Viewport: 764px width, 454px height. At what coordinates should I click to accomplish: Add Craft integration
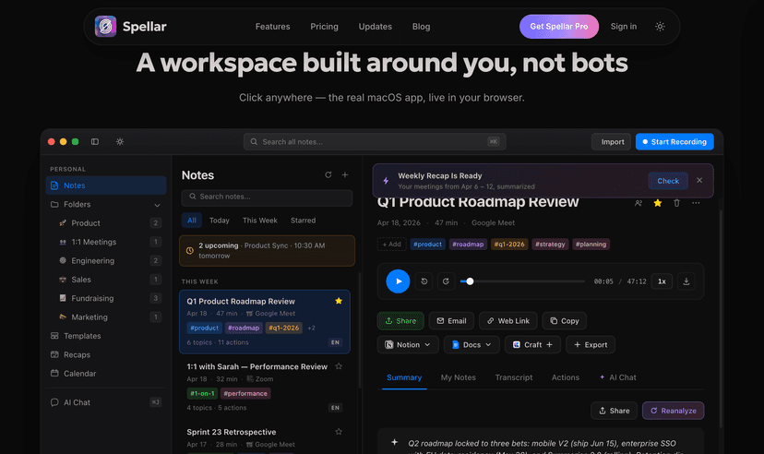[532, 344]
